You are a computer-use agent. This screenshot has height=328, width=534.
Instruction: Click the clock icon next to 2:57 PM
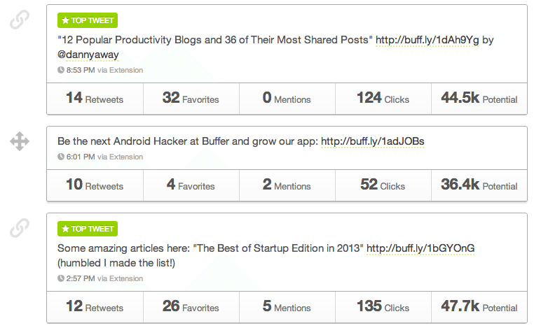[61, 278]
